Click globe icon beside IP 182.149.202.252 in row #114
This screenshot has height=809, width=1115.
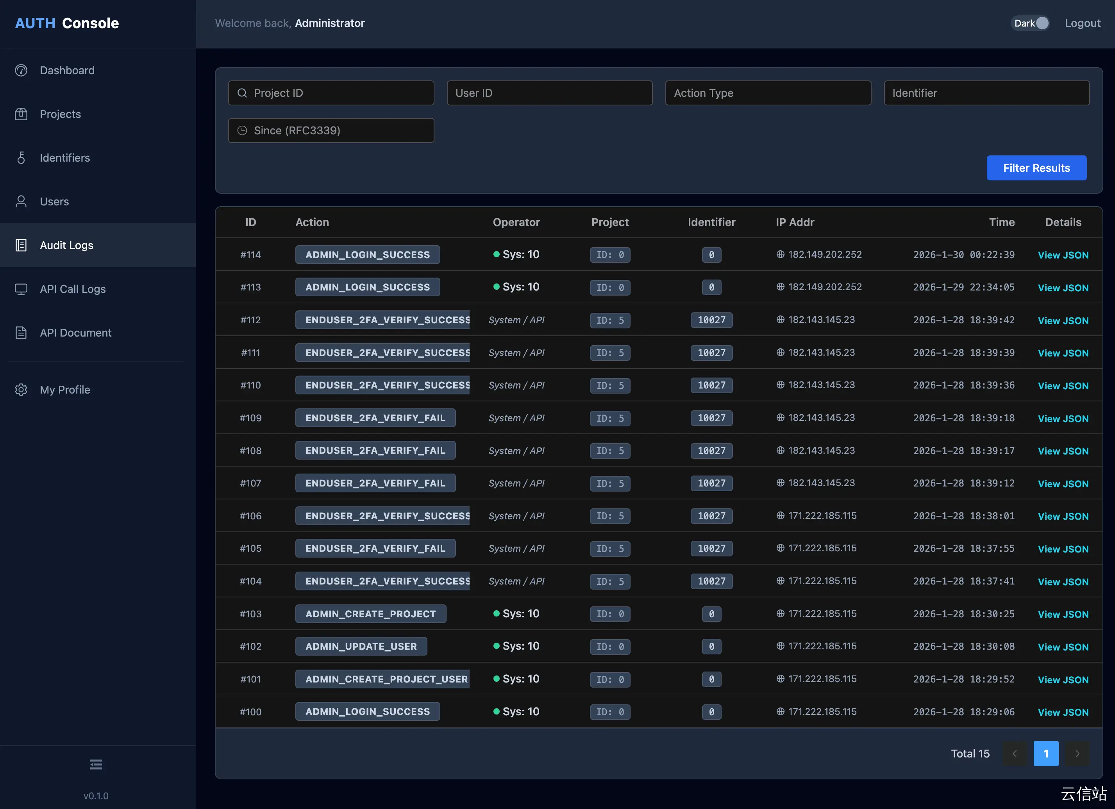[780, 255]
